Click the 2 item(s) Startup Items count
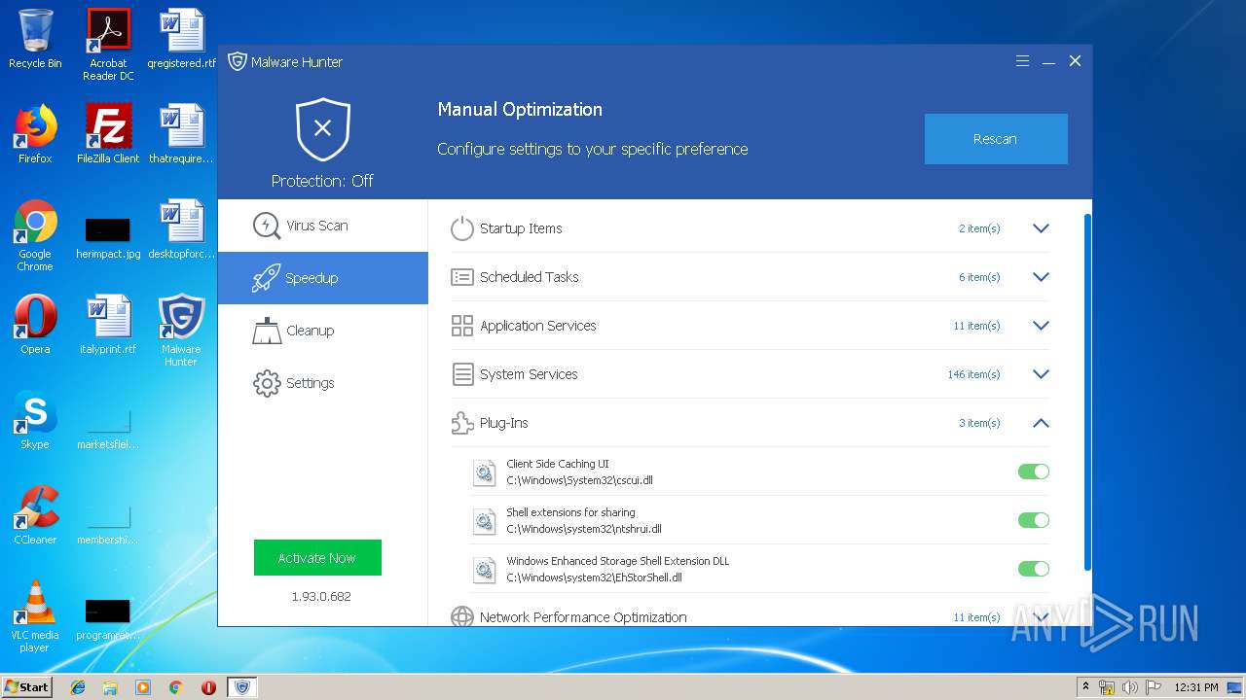Viewport: 1246px width, 700px height. coord(979,228)
